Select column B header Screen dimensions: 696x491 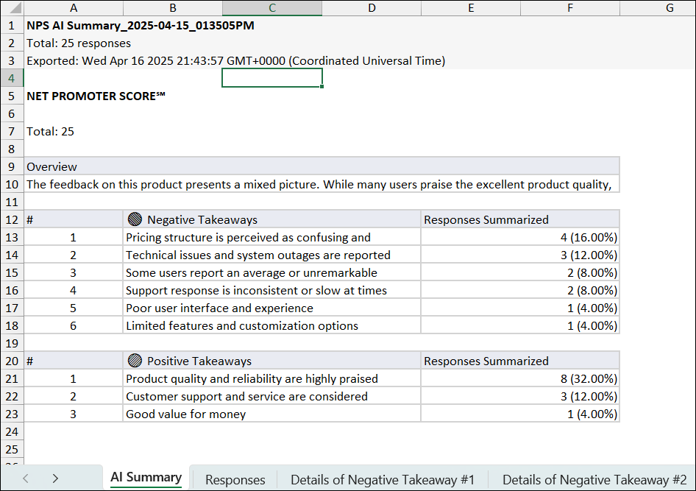click(173, 8)
